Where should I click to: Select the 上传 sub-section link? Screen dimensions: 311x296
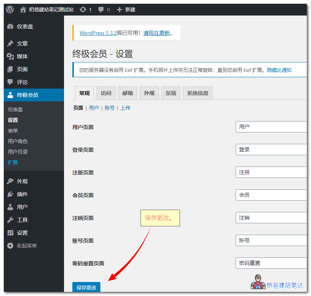coord(125,108)
